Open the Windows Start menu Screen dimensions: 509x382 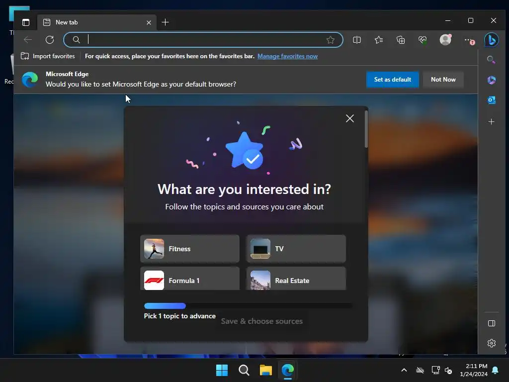tap(222, 370)
